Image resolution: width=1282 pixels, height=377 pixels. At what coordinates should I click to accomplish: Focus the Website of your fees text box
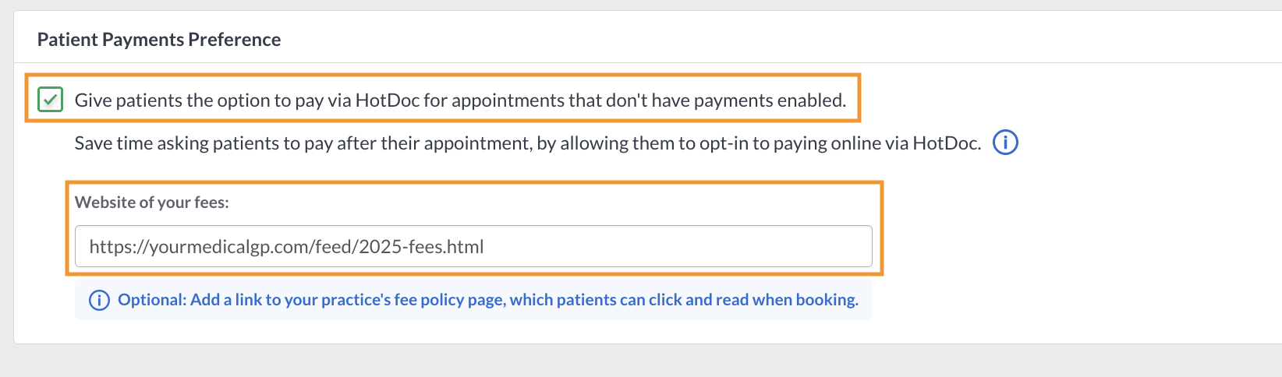click(x=473, y=247)
